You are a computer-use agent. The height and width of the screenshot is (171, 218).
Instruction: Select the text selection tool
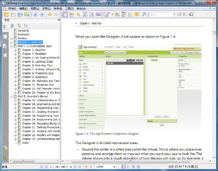point(92,14)
